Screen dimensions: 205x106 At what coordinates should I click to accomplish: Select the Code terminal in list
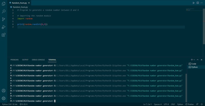[196, 64]
